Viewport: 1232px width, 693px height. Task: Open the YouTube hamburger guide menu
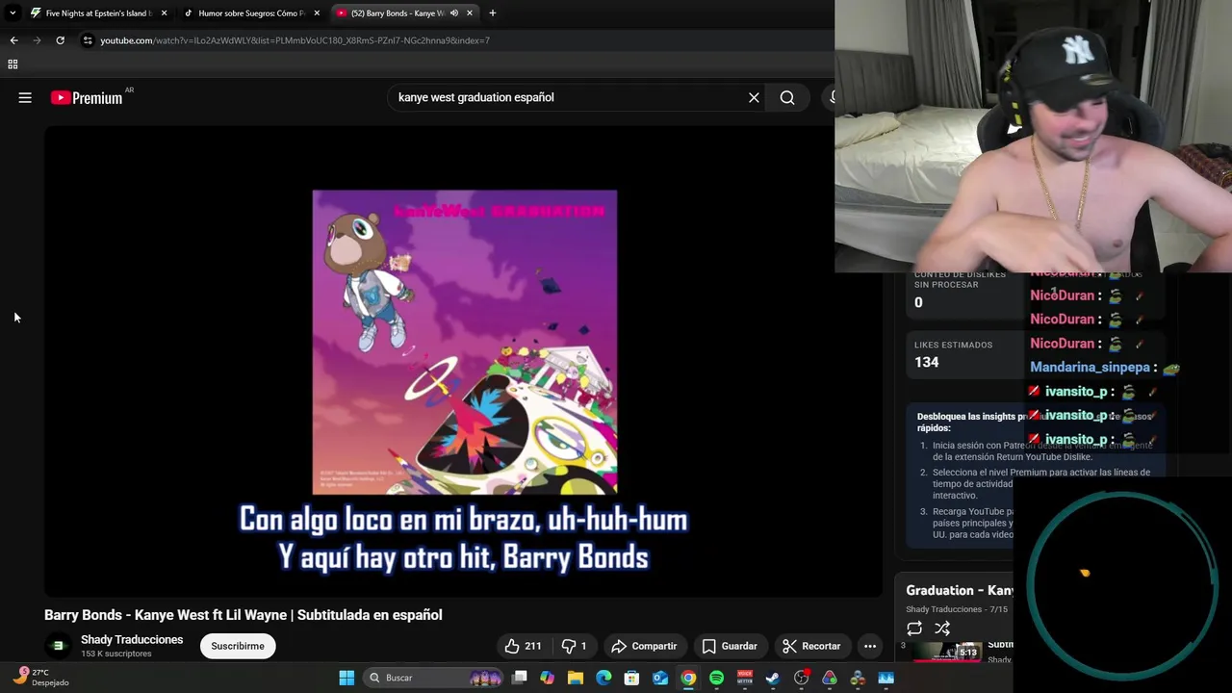pos(25,97)
